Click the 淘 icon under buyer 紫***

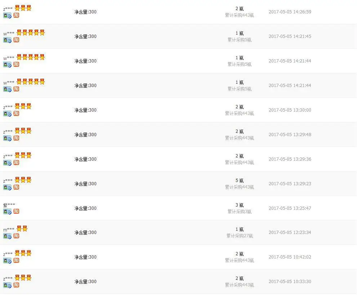16,211
